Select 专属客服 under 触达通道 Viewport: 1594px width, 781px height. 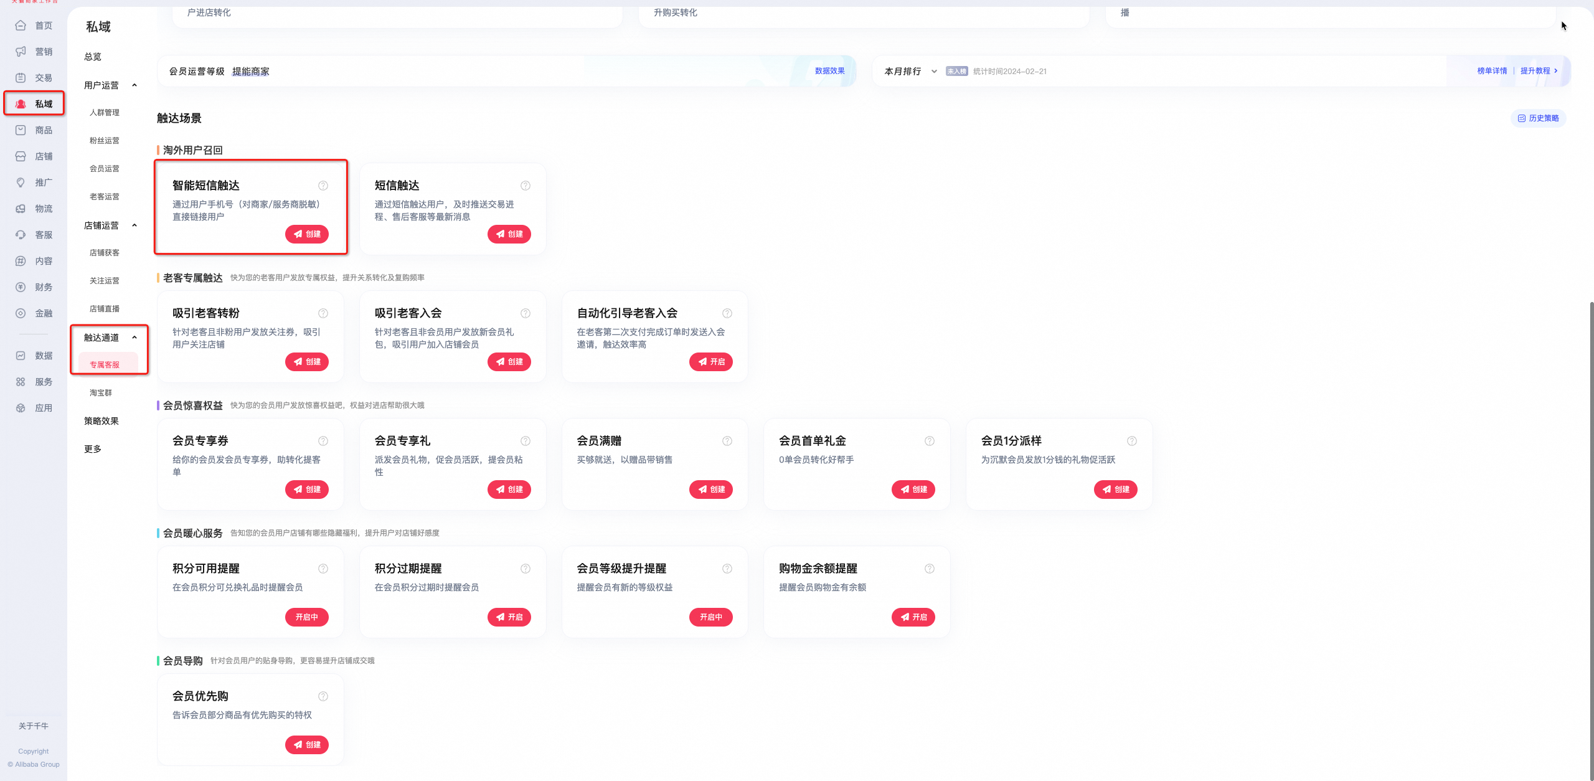click(105, 365)
